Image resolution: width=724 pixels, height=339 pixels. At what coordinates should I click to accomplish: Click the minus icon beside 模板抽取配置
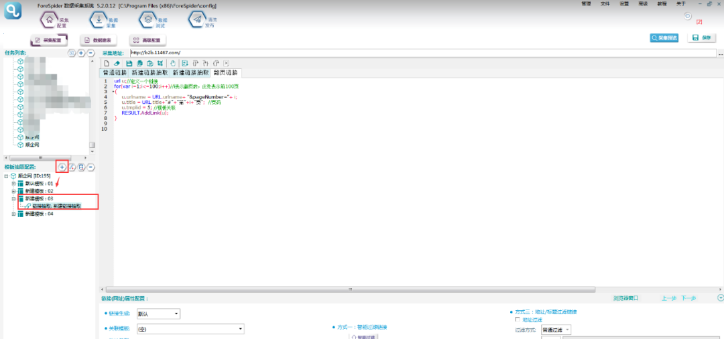[91, 167]
